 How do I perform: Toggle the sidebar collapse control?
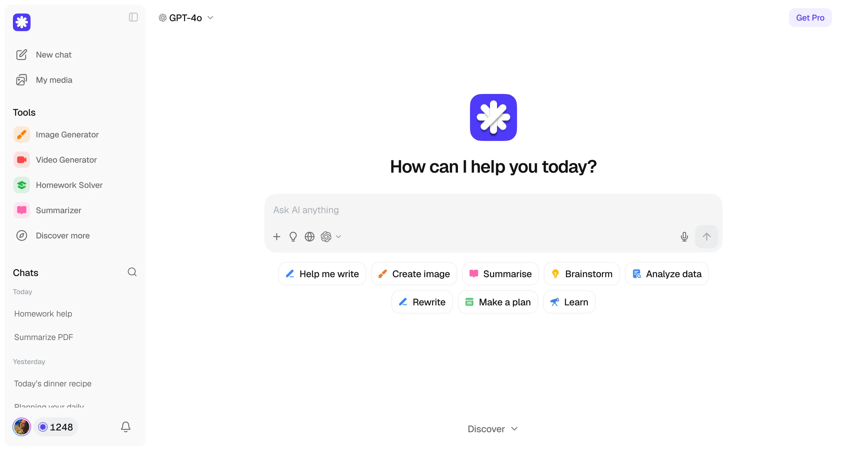point(133,17)
